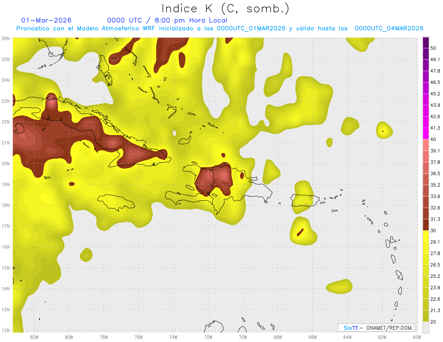Click the title "Indice K (C, somb.)"

[x=225, y=8]
